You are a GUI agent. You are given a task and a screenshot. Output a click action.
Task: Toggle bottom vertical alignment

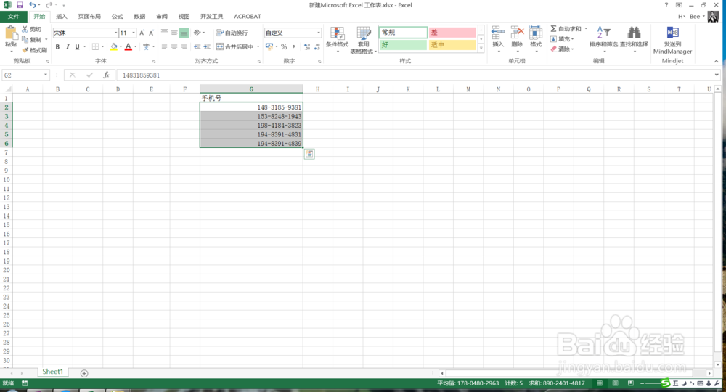coord(184,33)
